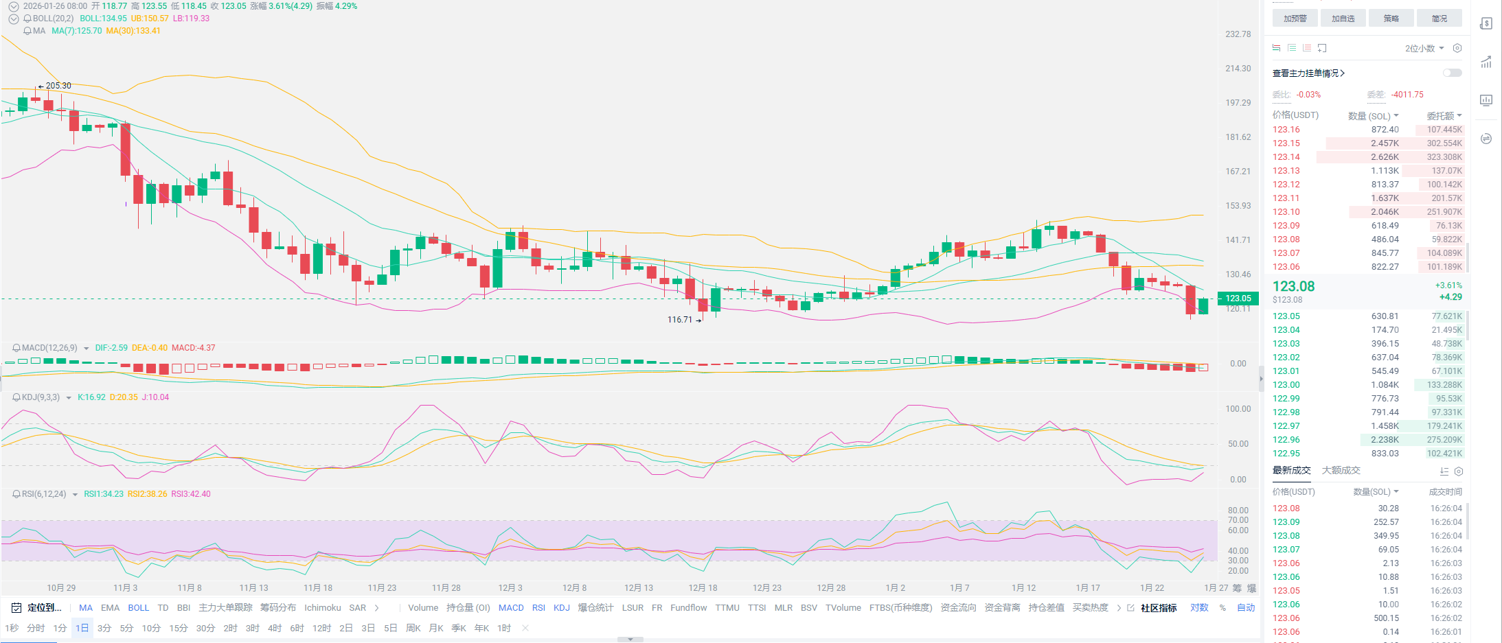This screenshot has height=643, width=1502.
Task: Open the 委托额 column dropdown
Action: (1444, 116)
